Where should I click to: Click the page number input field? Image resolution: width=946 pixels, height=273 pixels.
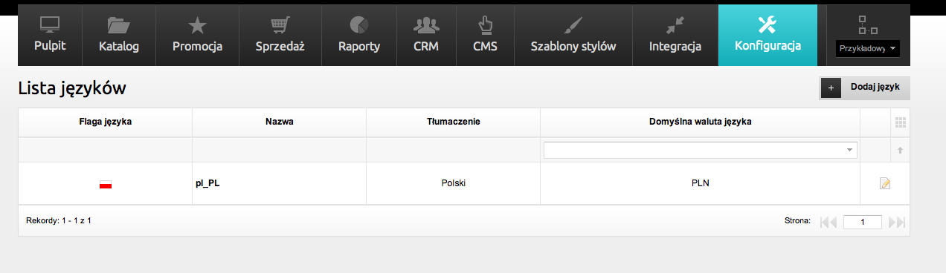[x=863, y=222]
